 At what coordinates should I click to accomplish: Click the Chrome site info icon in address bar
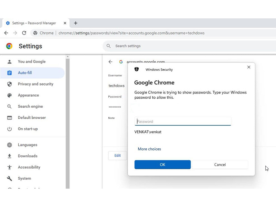click(x=35, y=33)
